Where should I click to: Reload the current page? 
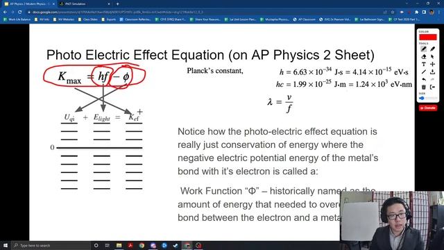tap(20, 12)
